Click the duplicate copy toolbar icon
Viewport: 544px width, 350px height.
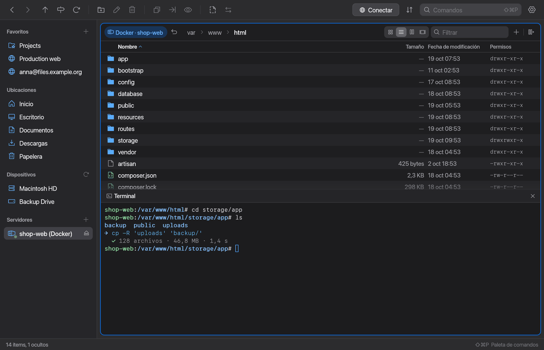157,10
